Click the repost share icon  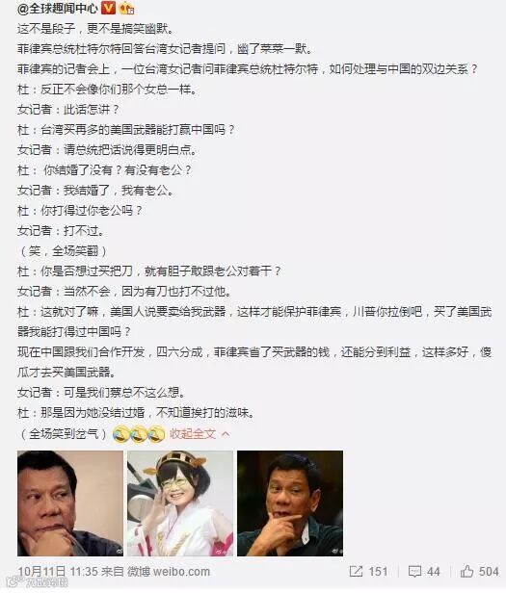356,571
